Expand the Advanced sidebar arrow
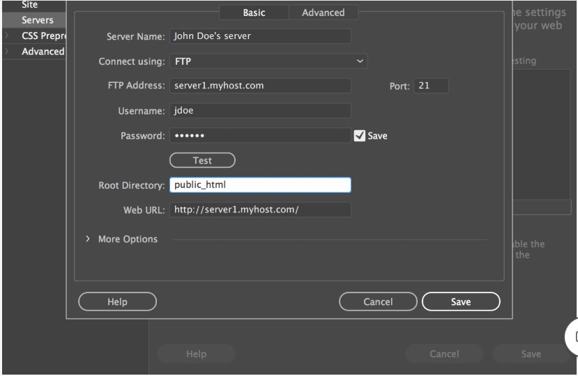The width and height of the screenshot is (578, 376). point(7,52)
